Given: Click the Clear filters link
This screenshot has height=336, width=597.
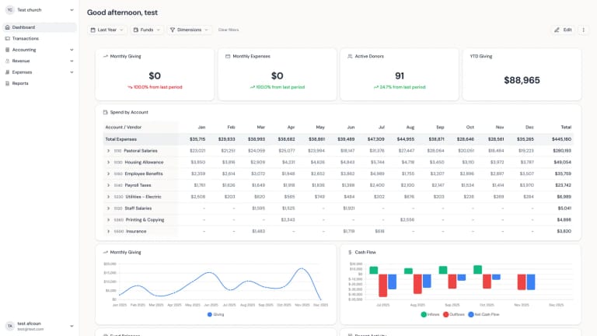Looking at the screenshot, I should [229, 30].
